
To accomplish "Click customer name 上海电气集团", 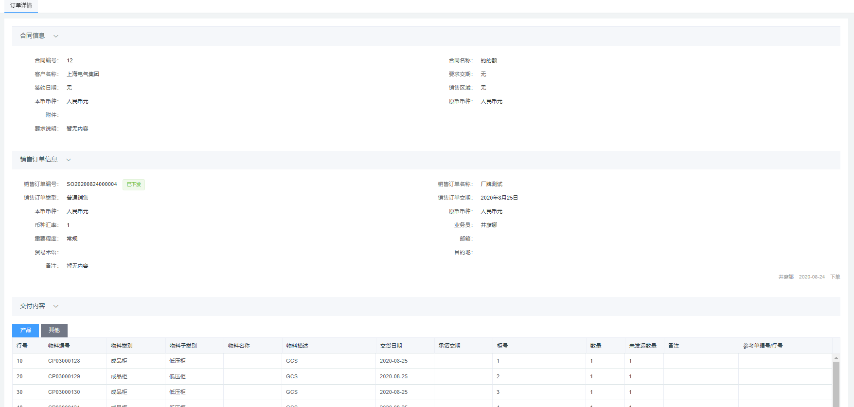I will click(x=83, y=74).
